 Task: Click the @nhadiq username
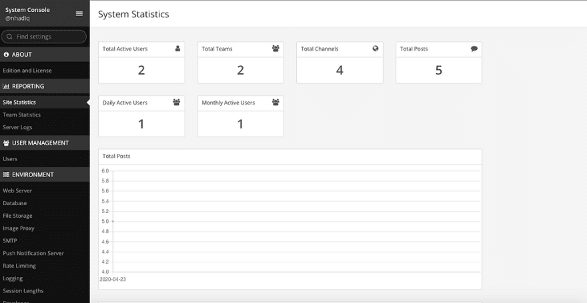(17, 18)
